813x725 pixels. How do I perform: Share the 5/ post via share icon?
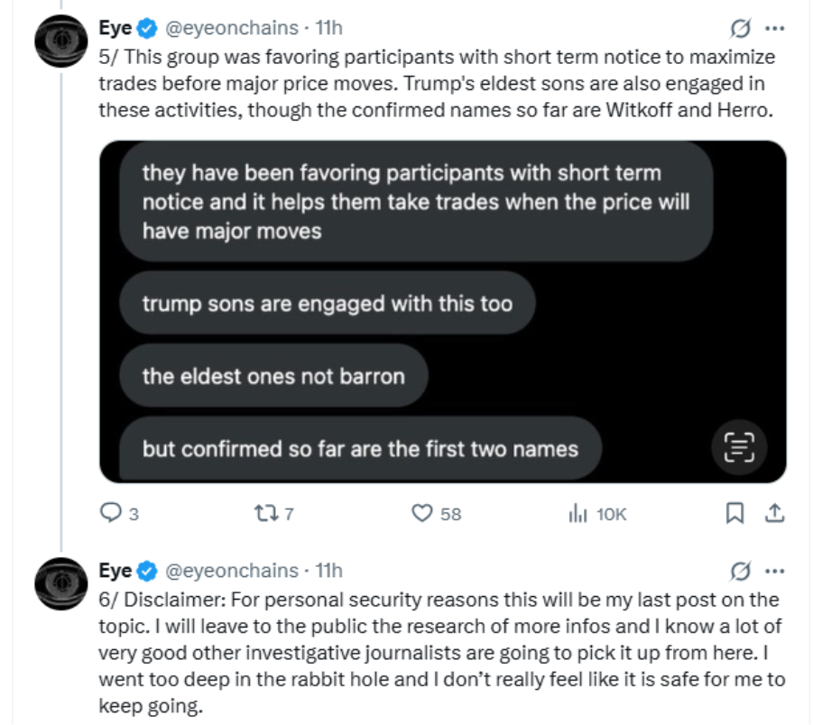[x=774, y=514]
